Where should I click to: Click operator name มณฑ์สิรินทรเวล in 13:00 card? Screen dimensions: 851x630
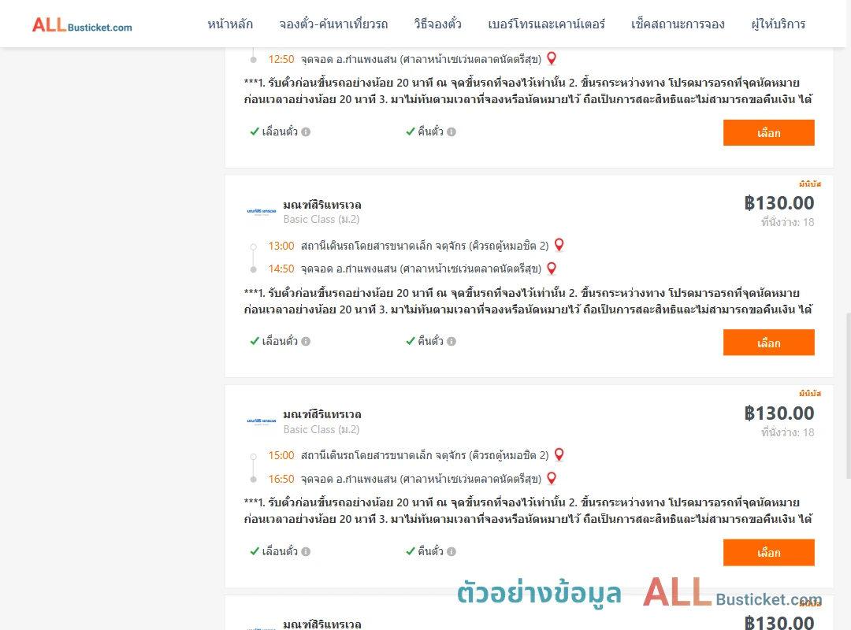322,205
